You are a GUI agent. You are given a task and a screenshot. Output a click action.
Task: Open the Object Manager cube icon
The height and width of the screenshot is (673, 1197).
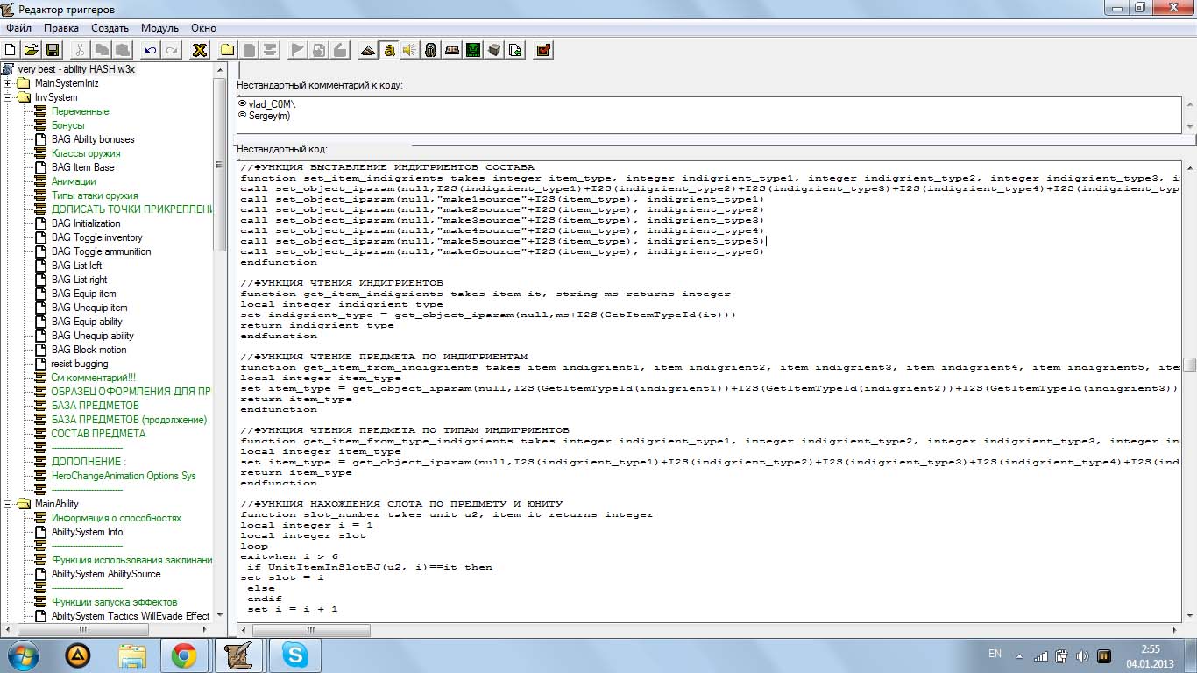click(494, 50)
